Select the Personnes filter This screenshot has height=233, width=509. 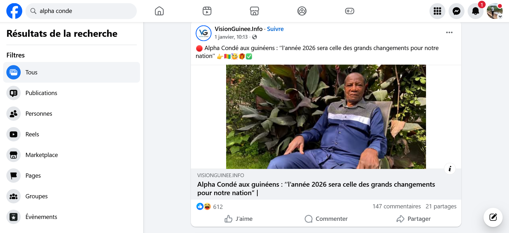tap(39, 114)
